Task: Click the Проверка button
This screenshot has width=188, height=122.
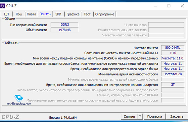Action: point(154,117)
